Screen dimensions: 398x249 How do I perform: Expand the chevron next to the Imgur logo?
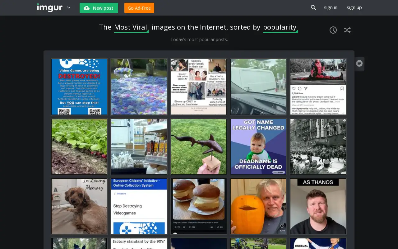[x=69, y=7]
